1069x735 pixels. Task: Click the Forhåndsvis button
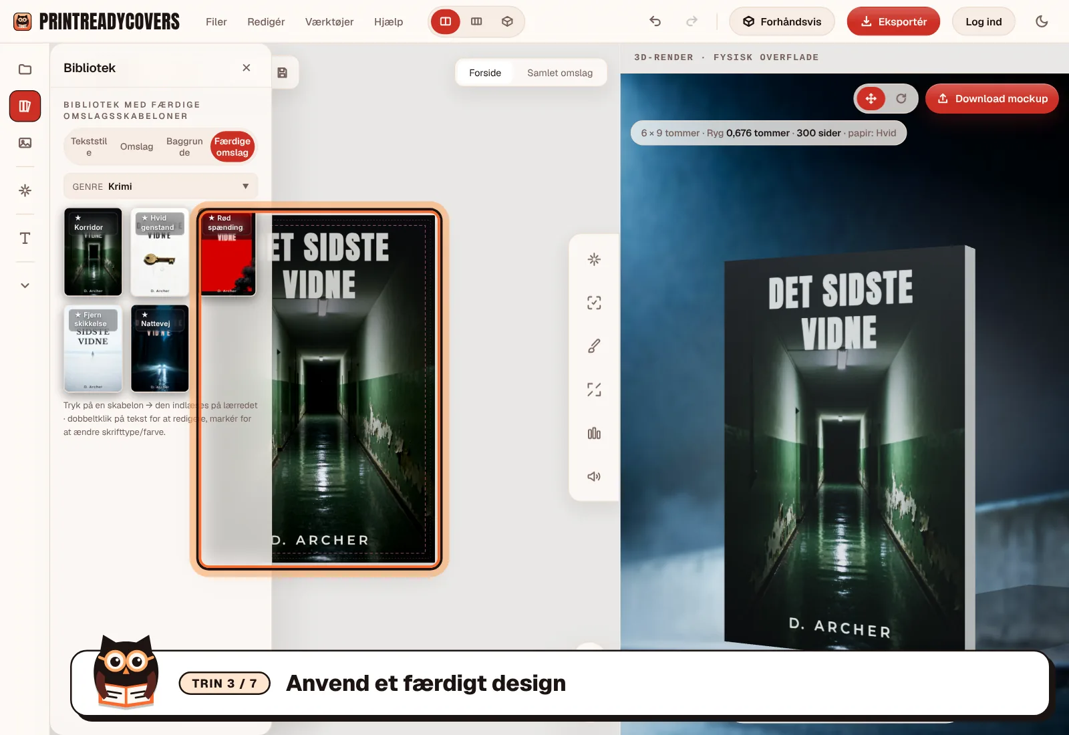point(782,21)
